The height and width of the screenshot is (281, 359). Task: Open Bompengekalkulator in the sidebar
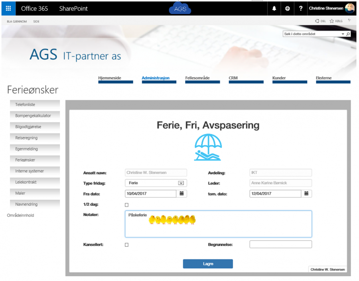[x=35, y=115]
